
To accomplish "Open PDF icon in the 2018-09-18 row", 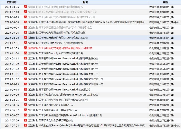I will [25, 89].
